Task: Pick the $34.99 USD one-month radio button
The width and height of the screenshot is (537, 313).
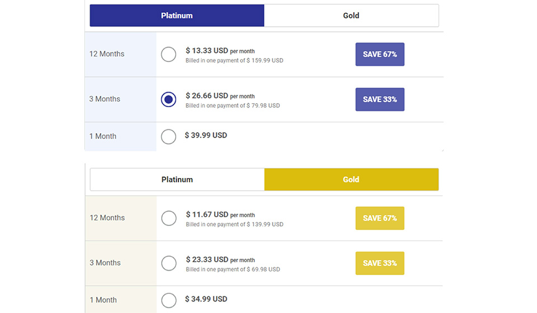Action: tap(168, 300)
